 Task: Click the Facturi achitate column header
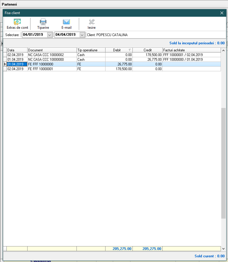191,50
